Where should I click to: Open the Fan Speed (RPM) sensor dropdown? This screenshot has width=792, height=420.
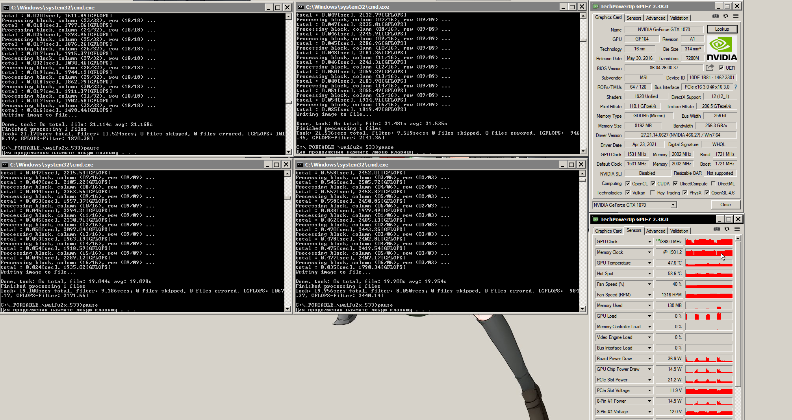point(649,295)
